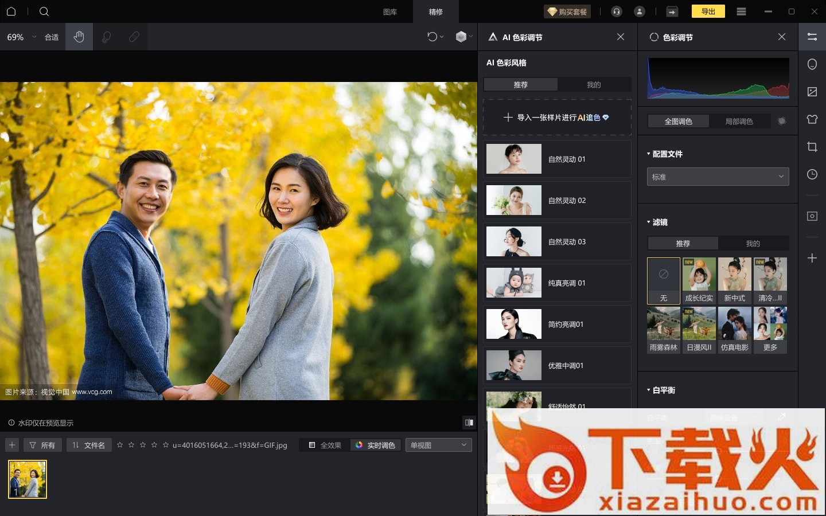
Task: Click 导入一张样片进行AI追色 button
Action: [x=557, y=118]
